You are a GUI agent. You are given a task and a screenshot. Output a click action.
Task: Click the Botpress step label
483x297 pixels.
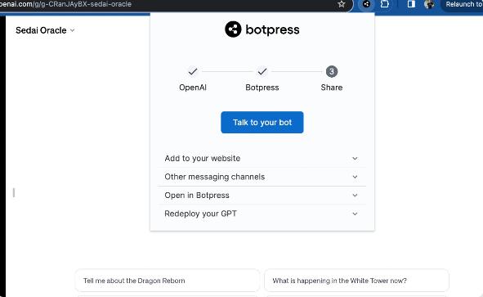tap(262, 88)
